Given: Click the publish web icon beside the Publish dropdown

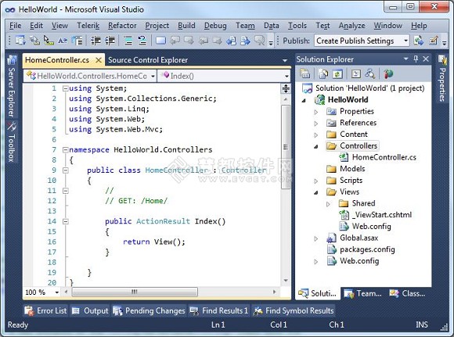Looking at the screenshot, I should point(419,41).
